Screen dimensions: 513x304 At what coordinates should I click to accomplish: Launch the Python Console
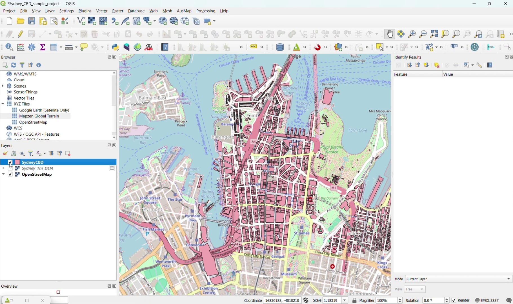[116, 47]
